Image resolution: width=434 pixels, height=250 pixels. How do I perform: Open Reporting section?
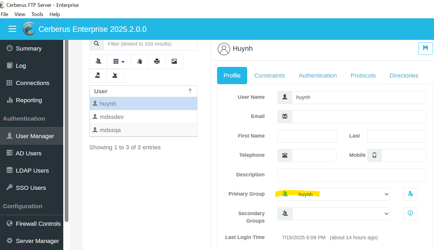[32, 100]
